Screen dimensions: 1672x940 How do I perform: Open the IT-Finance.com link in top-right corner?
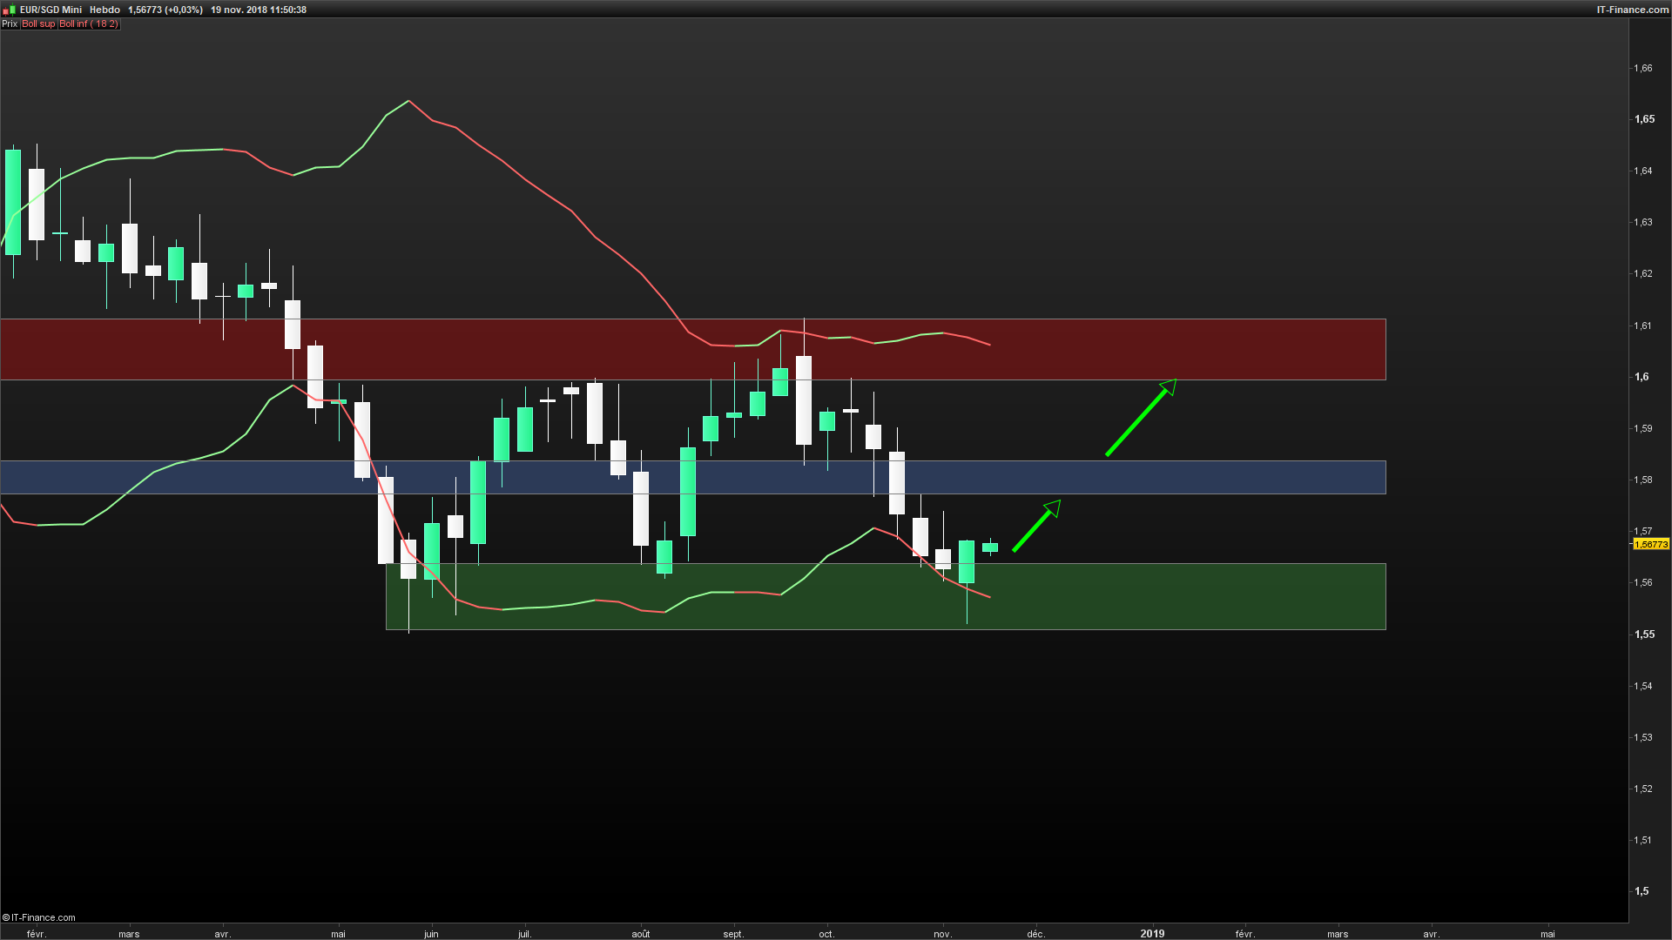[x=1632, y=10]
